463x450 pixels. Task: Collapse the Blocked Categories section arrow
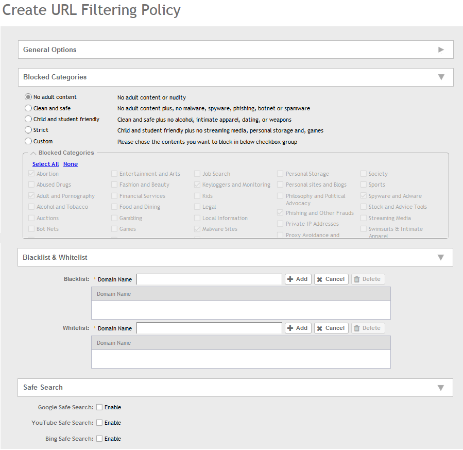[441, 77]
